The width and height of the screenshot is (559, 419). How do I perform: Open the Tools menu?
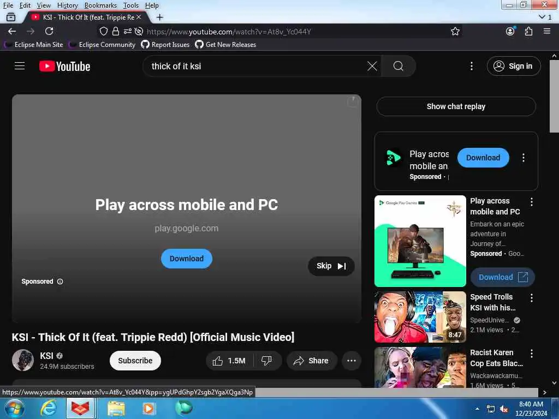[x=131, y=5]
